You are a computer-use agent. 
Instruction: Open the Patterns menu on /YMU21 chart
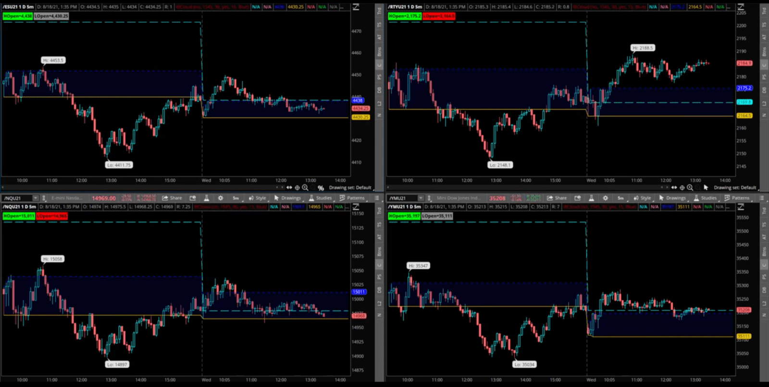point(737,198)
